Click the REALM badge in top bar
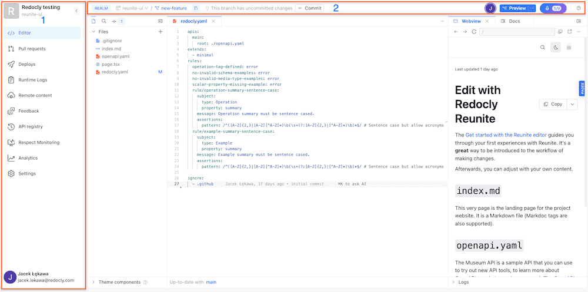The width and height of the screenshot is (588, 292). [101, 8]
